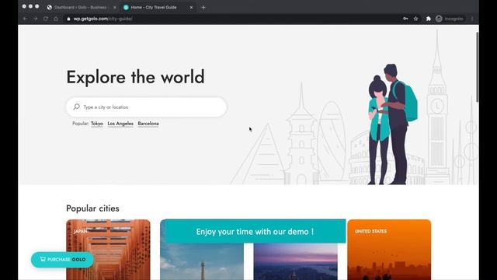Screen dimensions: 497x280
Task: Click the Incognito profile icon
Action: pos(439,19)
